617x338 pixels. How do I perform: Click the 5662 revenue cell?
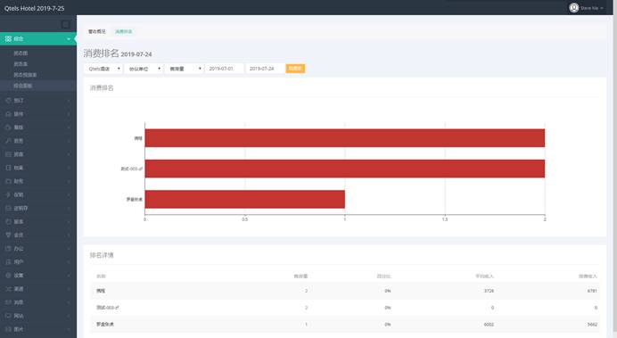pos(592,325)
